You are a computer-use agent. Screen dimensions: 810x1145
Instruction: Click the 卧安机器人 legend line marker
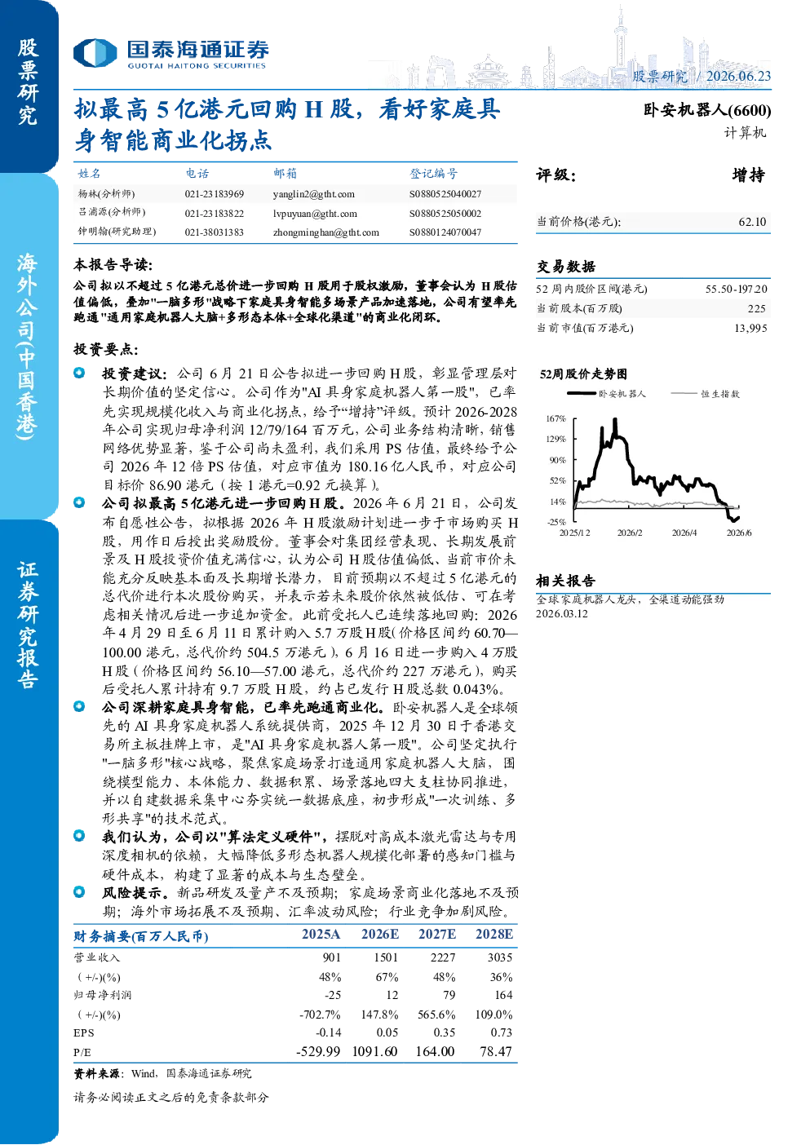(x=582, y=394)
